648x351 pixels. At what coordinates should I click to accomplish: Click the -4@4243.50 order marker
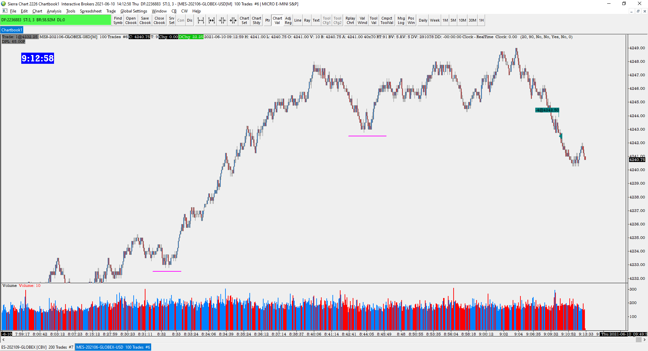point(547,110)
